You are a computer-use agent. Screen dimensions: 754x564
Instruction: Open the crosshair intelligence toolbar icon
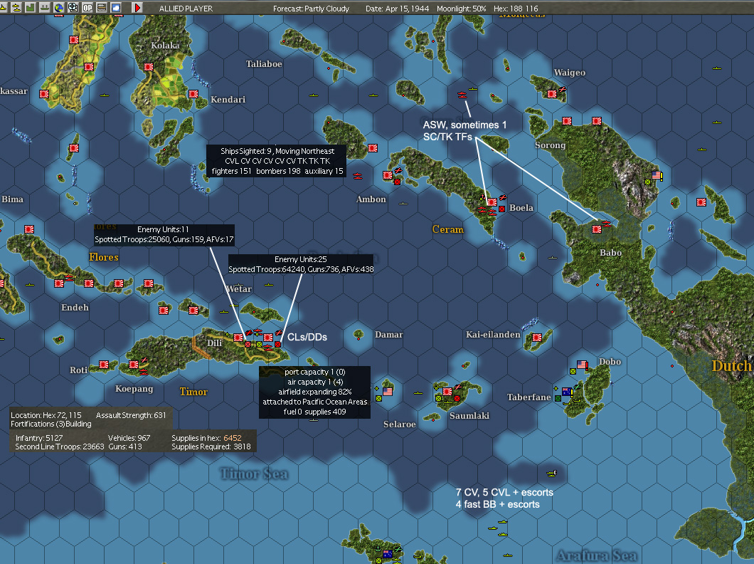click(x=73, y=8)
